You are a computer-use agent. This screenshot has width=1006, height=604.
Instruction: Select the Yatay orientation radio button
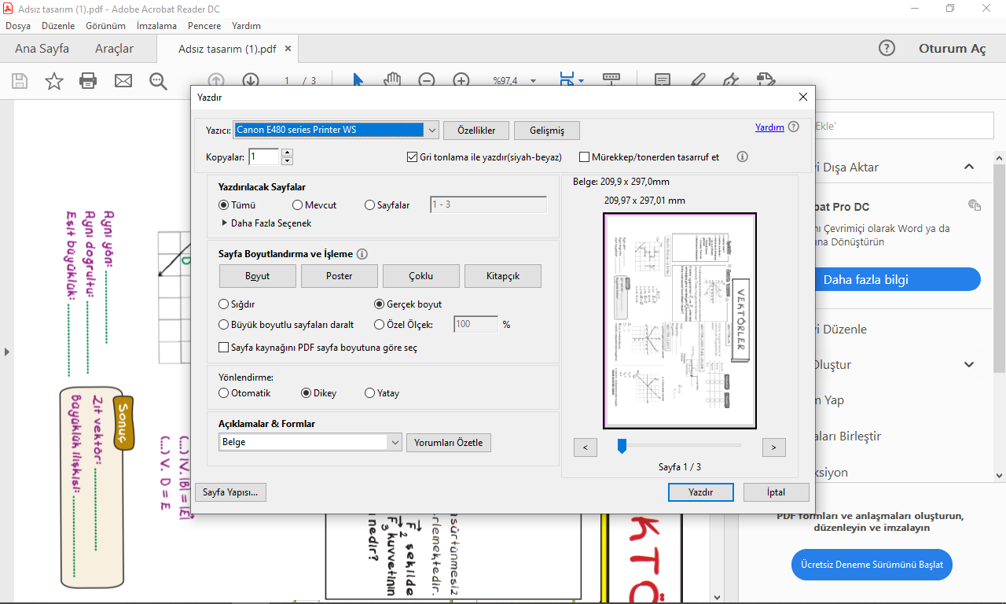pyautogui.click(x=370, y=393)
